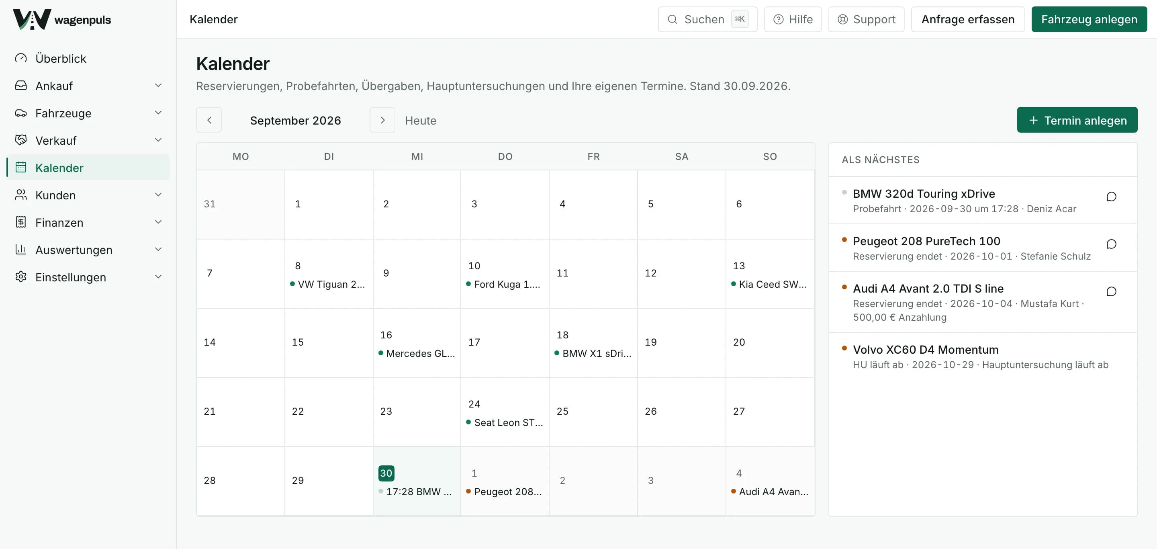
Task: Click the Einstellungen gear icon
Action: point(20,277)
